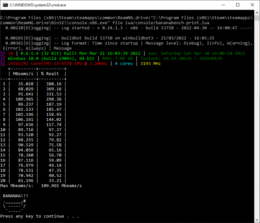Select the value 59.09 in row 16
Viewport: 260px width, 223px height.
(x=55, y=160)
